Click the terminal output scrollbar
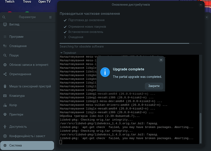The width and height of the screenshot is (211, 151). [201, 126]
